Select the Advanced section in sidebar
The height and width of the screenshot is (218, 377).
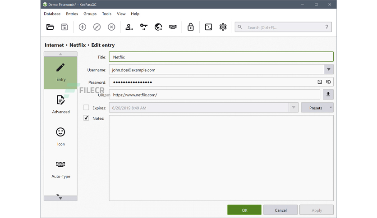[60, 104]
